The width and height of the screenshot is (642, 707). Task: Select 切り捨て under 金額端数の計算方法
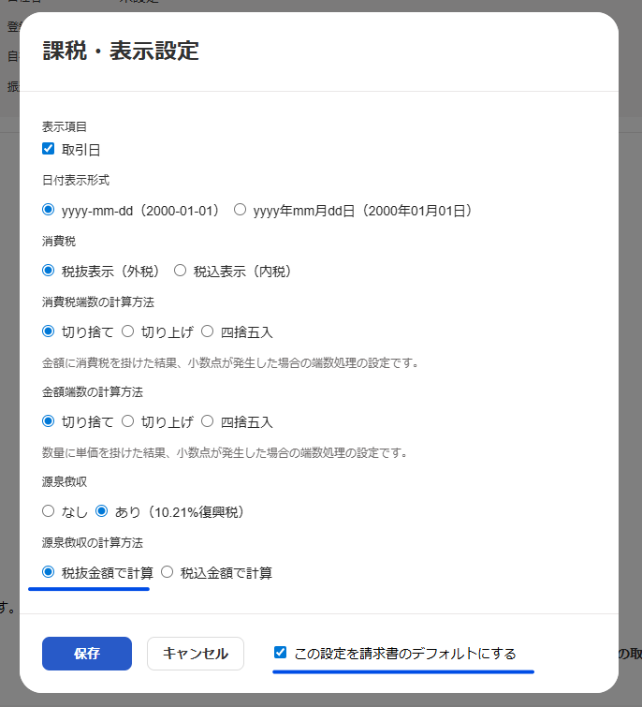coord(49,421)
